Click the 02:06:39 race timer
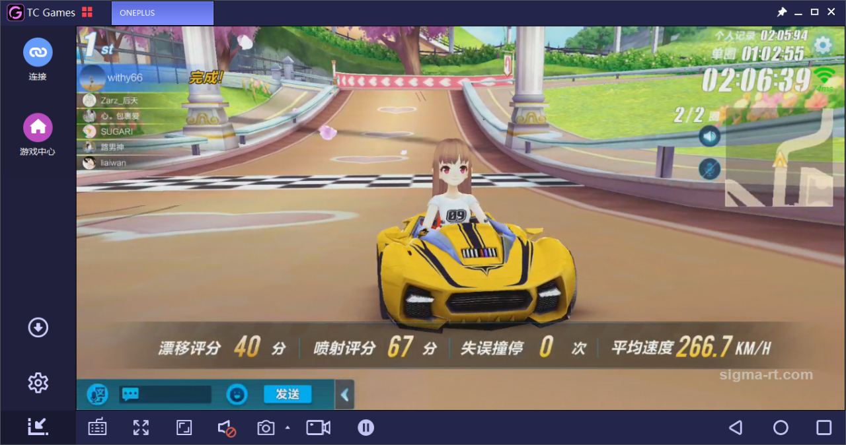846x445 pixels. pyautogui.click(x=755, y=81)
